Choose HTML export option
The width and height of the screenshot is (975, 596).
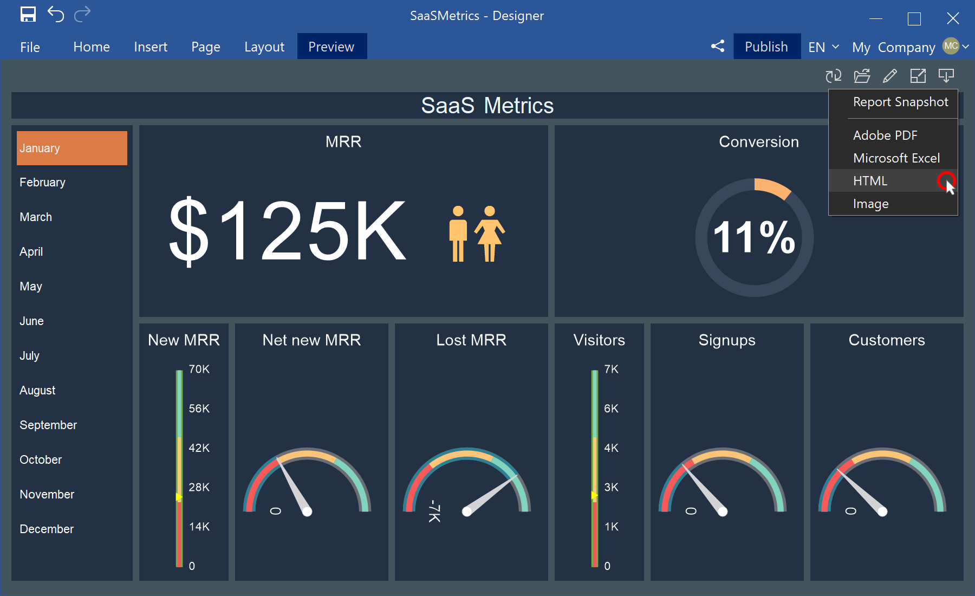[893, 181]
